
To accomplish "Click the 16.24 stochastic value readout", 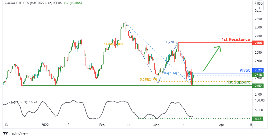I will point(33,102).
